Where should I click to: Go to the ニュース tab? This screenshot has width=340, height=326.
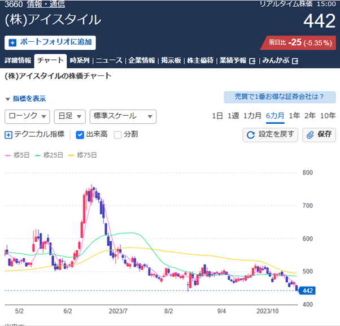click(109, 60)
